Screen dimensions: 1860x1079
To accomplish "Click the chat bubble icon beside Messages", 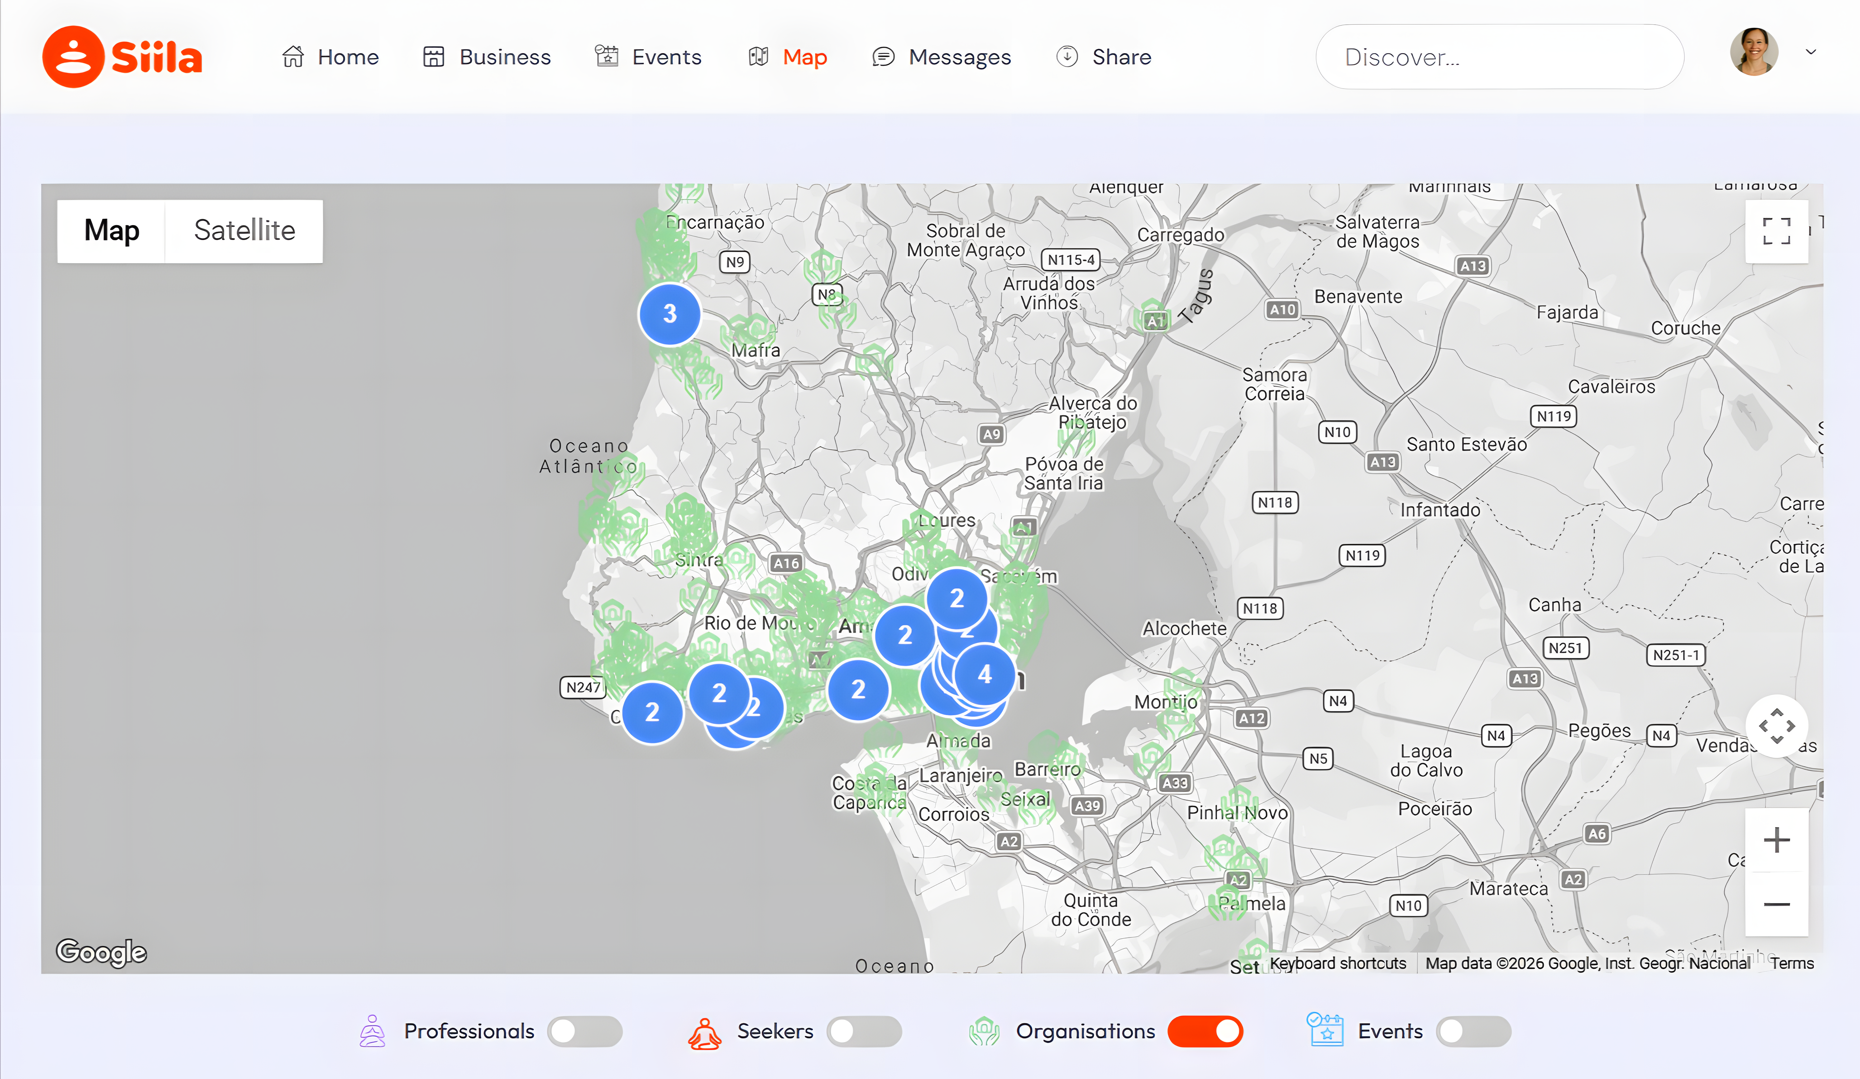I will pos(884,57).
